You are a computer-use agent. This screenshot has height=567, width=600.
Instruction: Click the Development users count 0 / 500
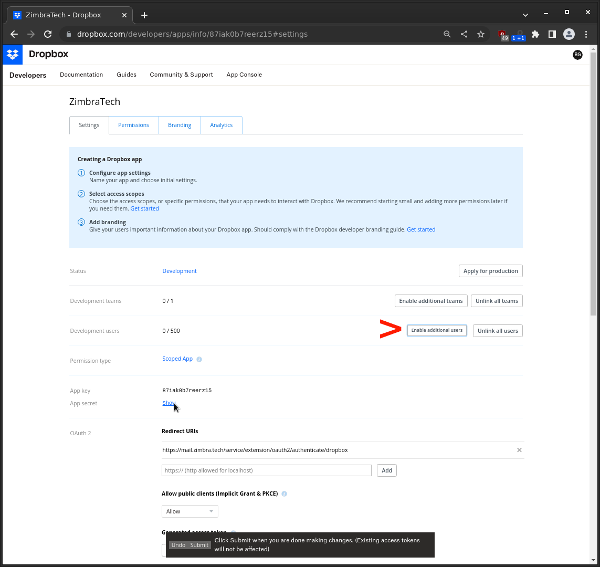point(171,331)
